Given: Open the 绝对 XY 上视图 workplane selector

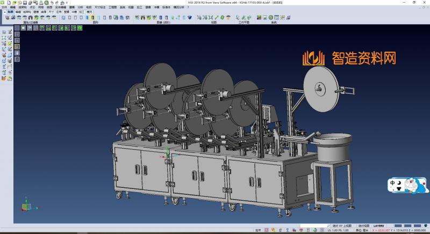Looking at the screenshot, I should (341, 226).
